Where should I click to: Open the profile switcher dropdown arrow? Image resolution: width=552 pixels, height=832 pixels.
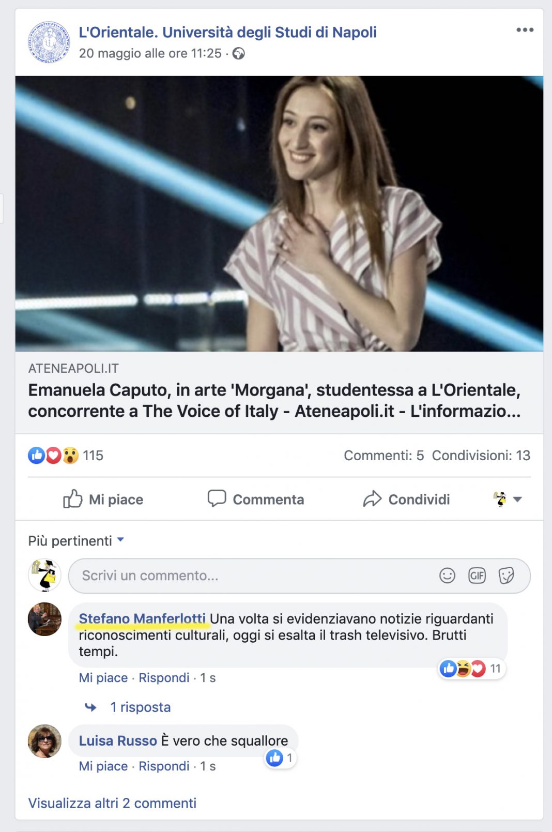tap(517, 500)
